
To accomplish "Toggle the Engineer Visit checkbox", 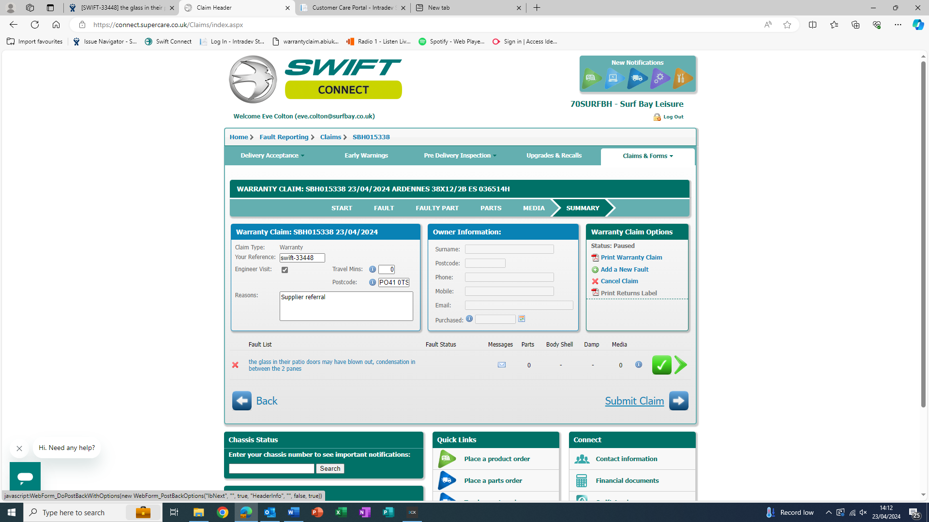I will (x=285, y=270).
